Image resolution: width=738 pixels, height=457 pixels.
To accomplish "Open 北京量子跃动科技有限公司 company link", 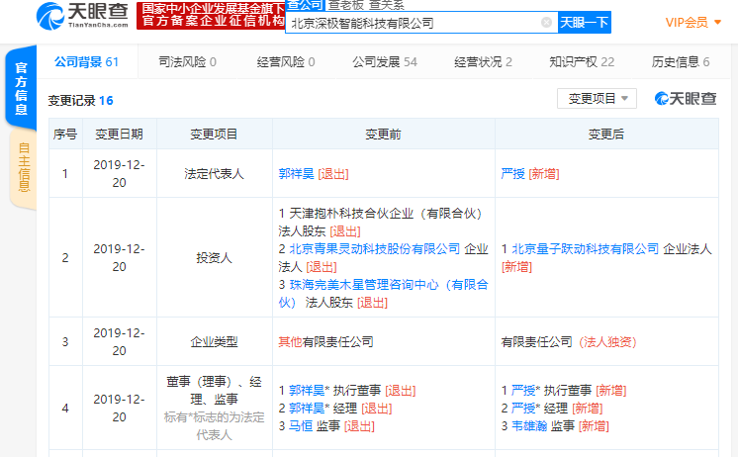I will (x=580, y=248).
